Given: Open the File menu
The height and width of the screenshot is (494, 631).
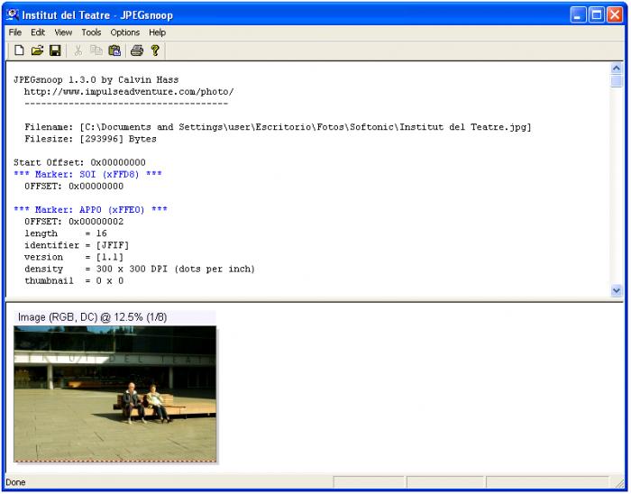Looking at the screenshot, I should 15,32.
